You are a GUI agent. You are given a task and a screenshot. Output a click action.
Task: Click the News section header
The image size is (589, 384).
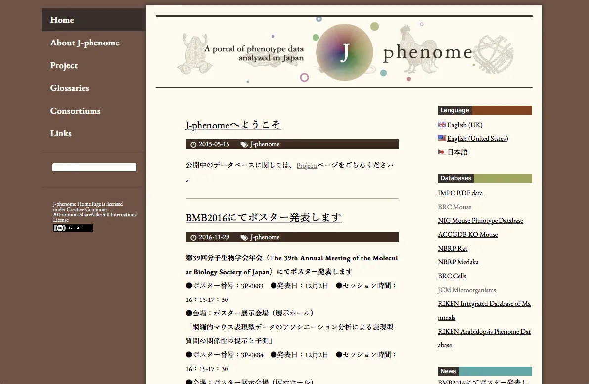point(485,371)
